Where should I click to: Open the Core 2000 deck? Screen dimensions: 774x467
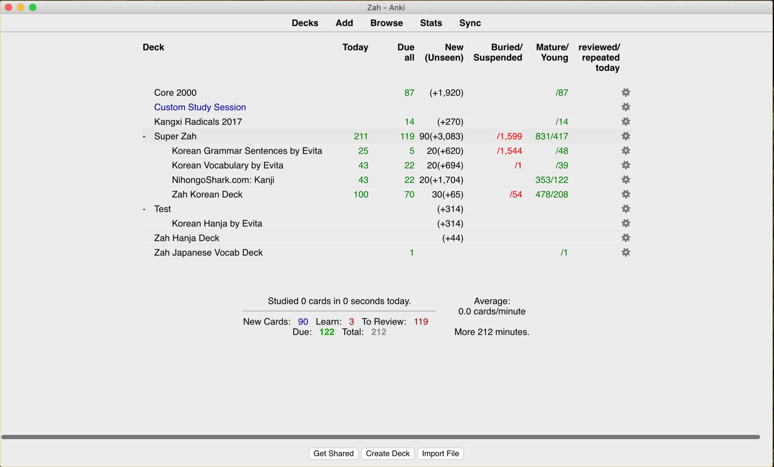[175, 92]
